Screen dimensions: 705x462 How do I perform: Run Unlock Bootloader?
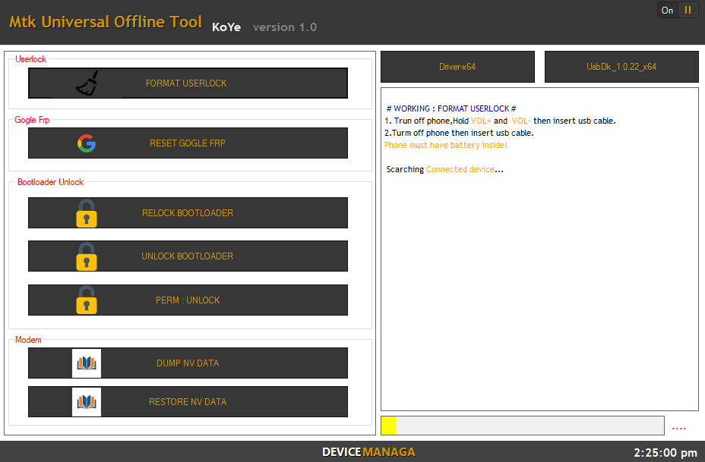(187, 256)
